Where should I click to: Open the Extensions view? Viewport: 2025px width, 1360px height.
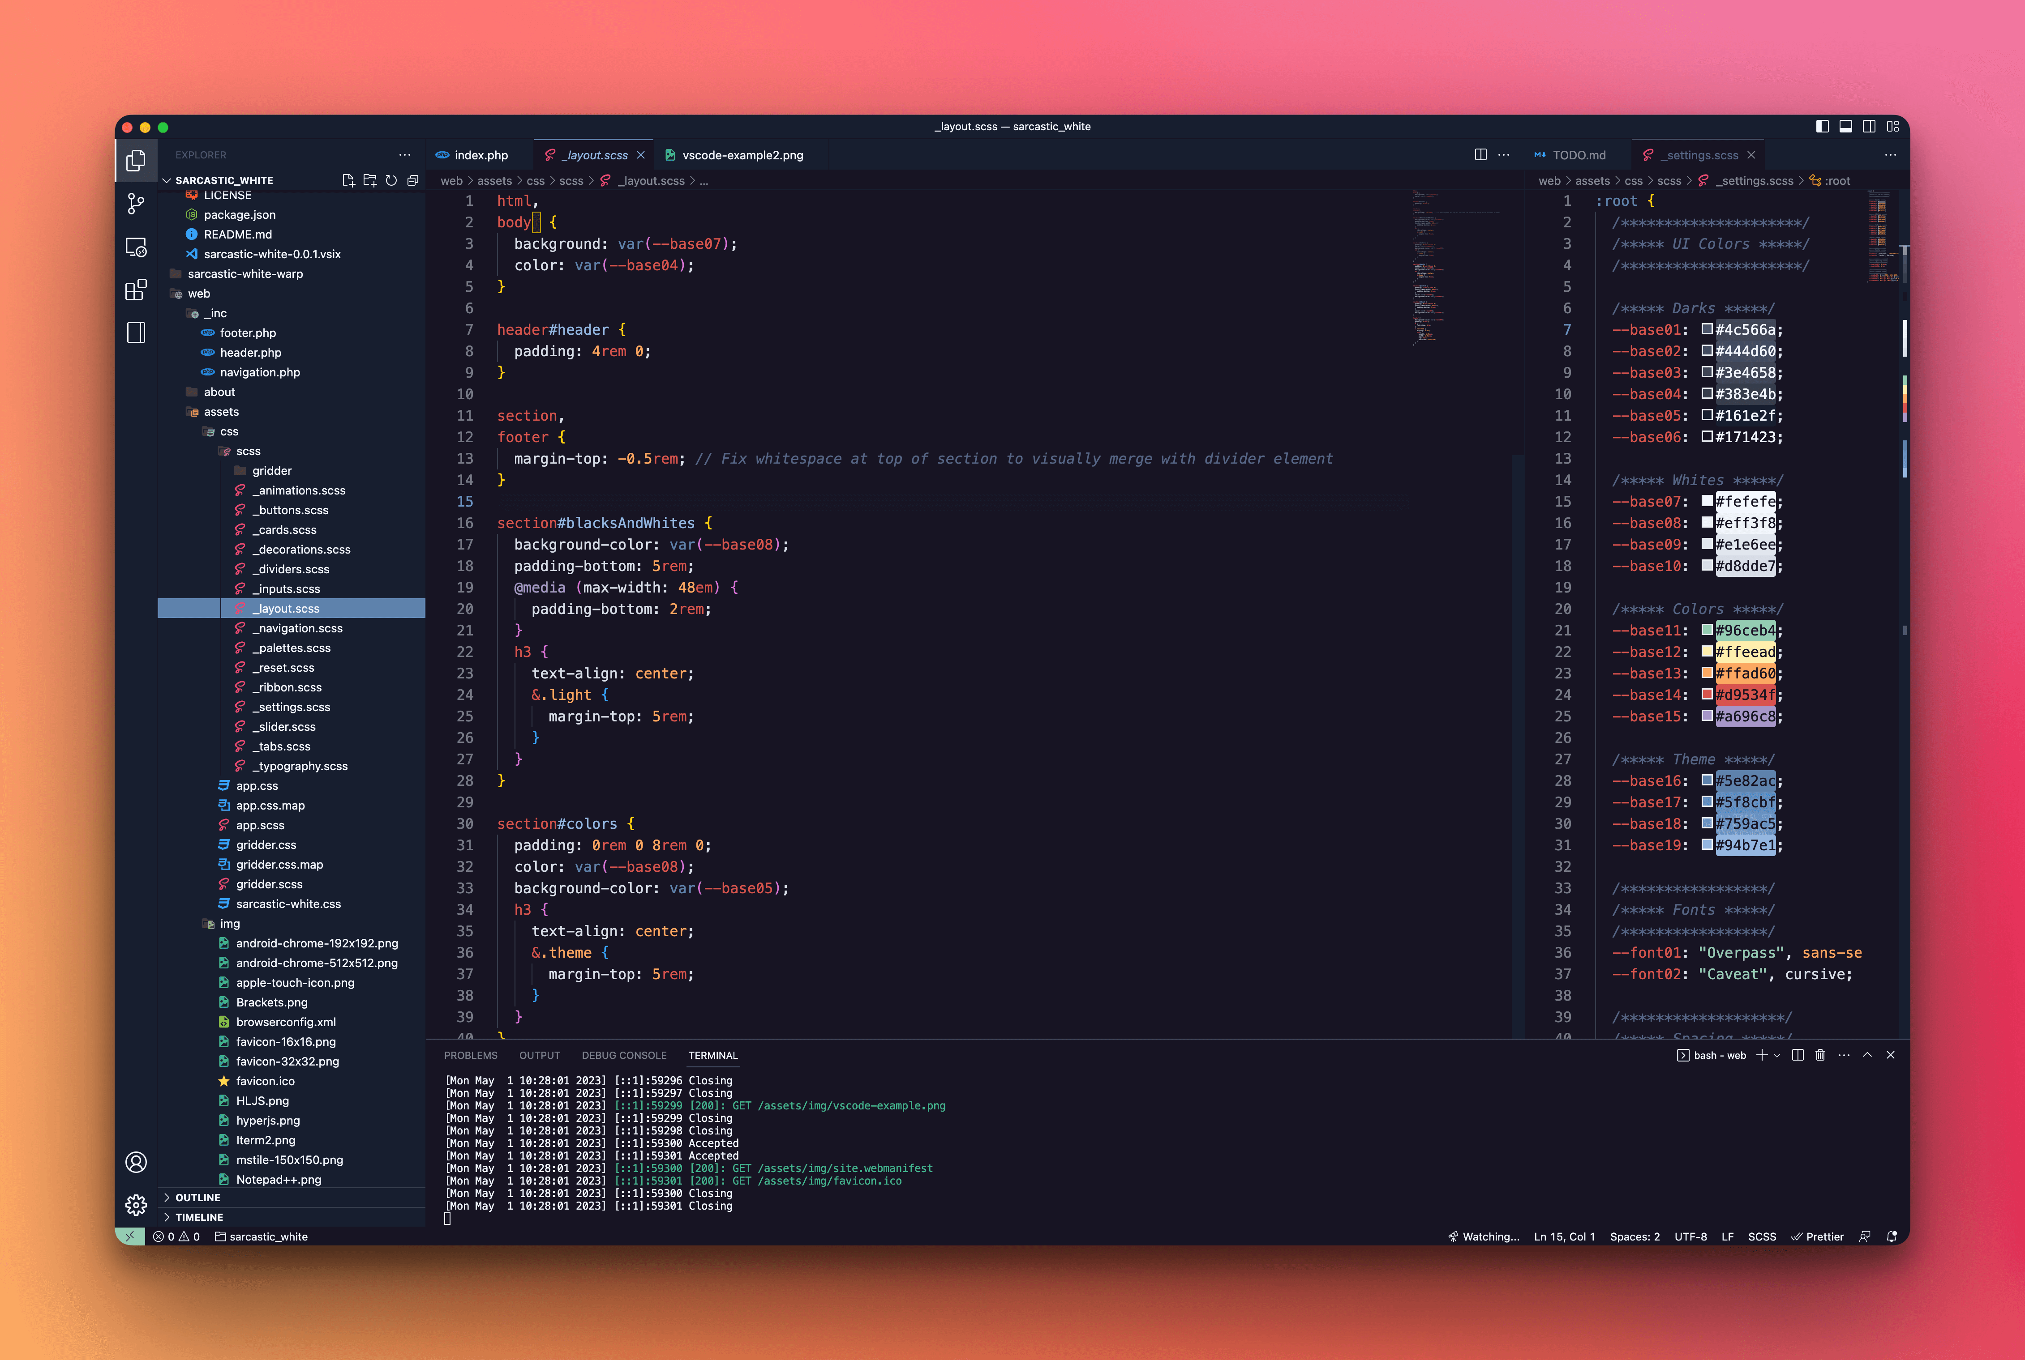(135, 290)
